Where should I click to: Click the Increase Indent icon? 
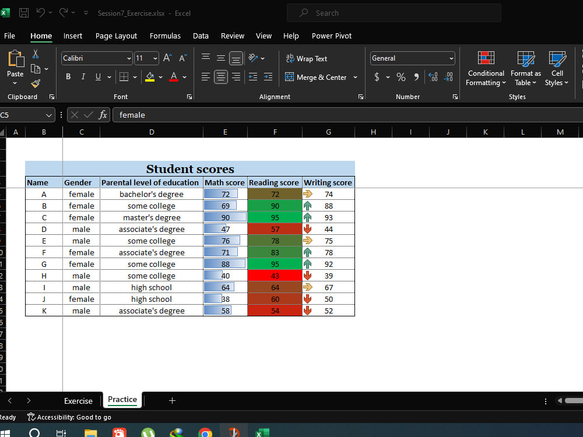click(268, 77)
